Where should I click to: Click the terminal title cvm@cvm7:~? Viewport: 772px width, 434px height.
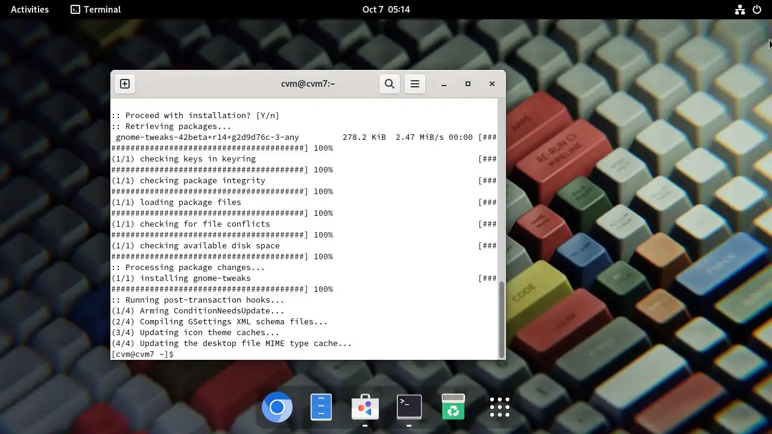[x=308, y=84]
